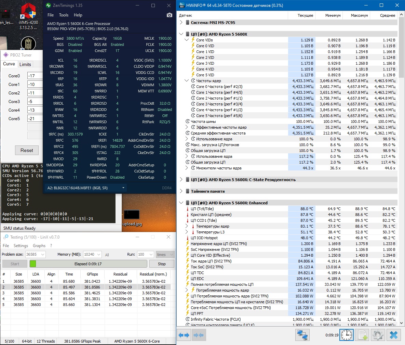Click lightning icon of ЦП TDC row
The image size is (405, 345).
(x=188, y=272)
